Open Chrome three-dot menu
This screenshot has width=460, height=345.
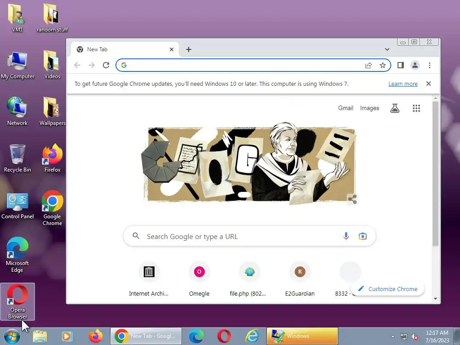(x=429, y=65)
